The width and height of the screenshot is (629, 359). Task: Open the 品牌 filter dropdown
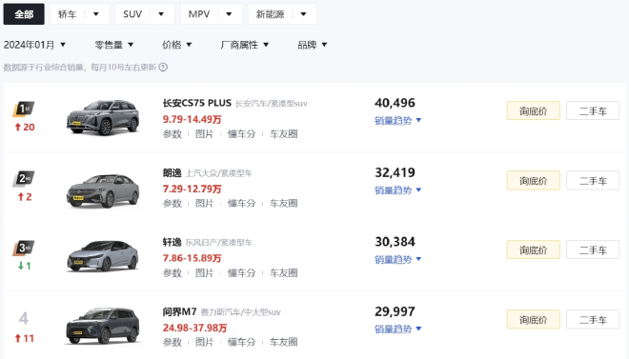point(312,45)
